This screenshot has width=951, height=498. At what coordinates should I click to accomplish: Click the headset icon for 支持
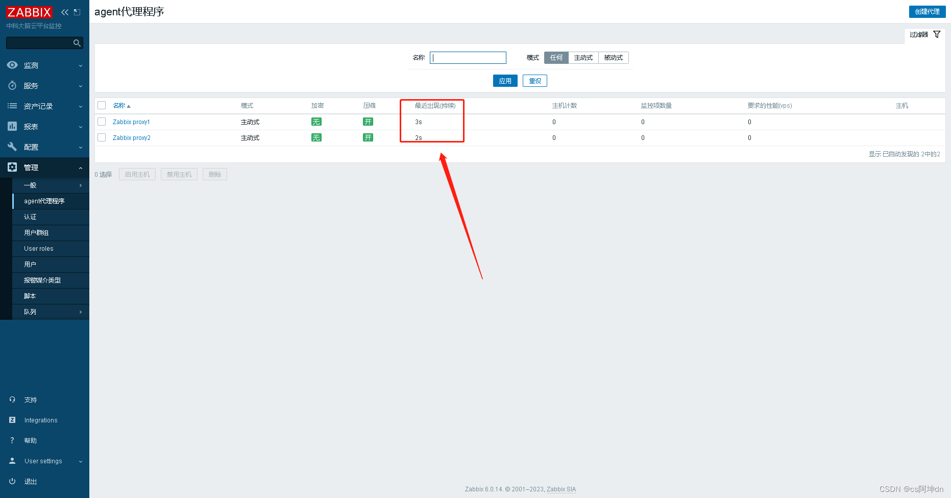click(x=12, y=399)
